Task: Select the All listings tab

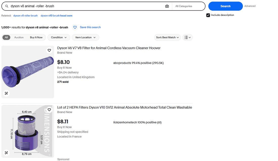Action: [6, 37]
